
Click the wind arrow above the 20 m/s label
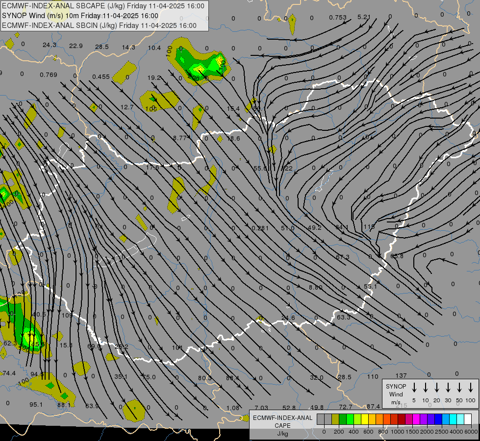(x=436, y=388)
